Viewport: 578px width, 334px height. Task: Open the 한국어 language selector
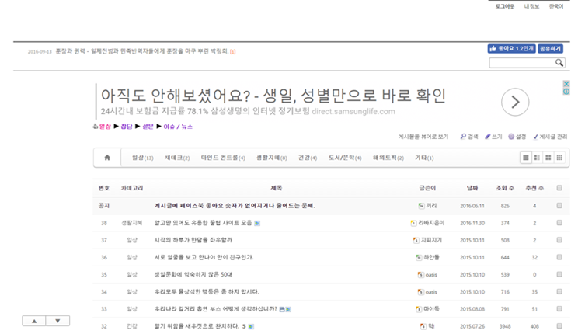[555, 6]
